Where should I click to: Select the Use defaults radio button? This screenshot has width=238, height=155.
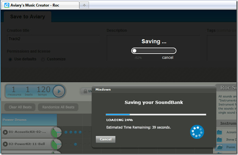point(10,59)
